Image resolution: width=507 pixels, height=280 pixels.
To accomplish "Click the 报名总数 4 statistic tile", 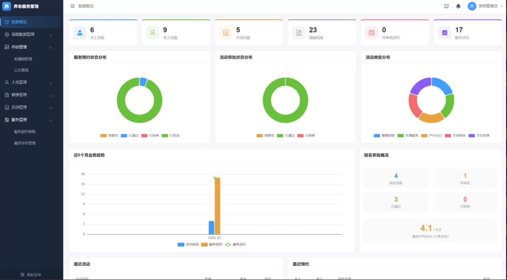I will point(396,178).
